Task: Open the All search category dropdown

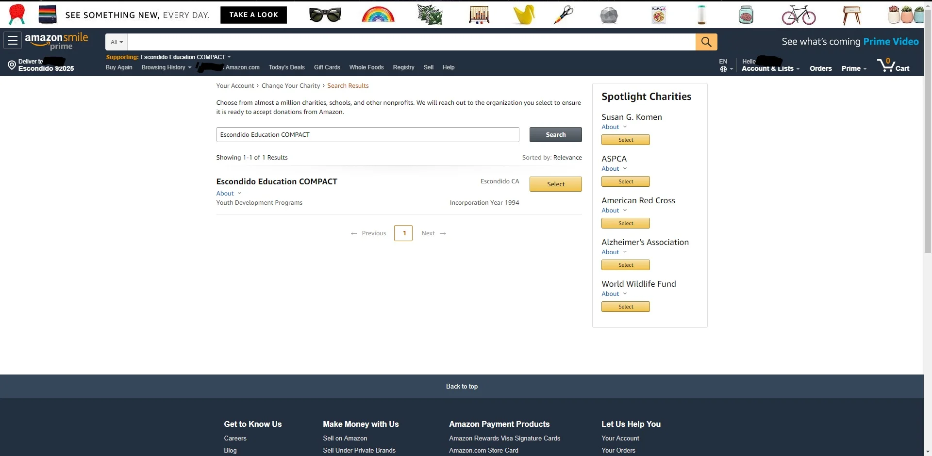Action: [116, 42]
